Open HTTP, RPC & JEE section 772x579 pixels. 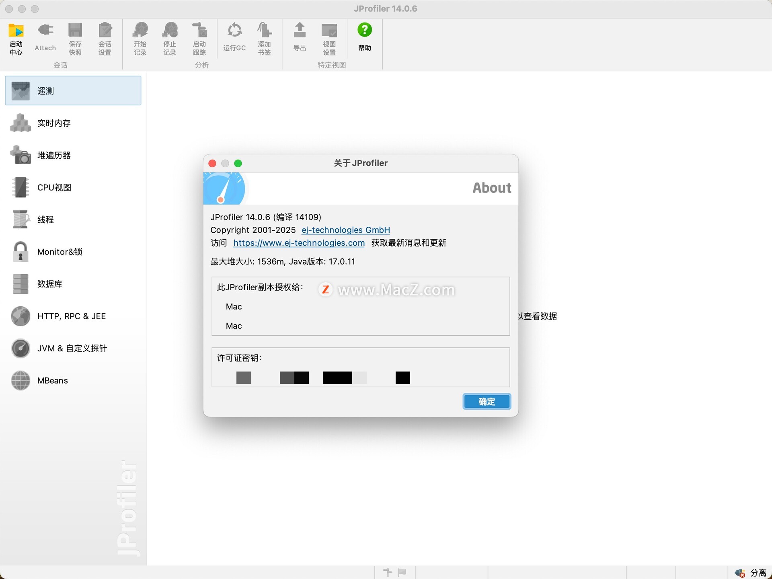tap(73, 316)
